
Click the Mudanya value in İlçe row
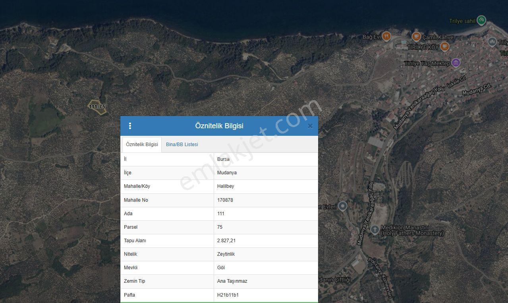[227, 173]
